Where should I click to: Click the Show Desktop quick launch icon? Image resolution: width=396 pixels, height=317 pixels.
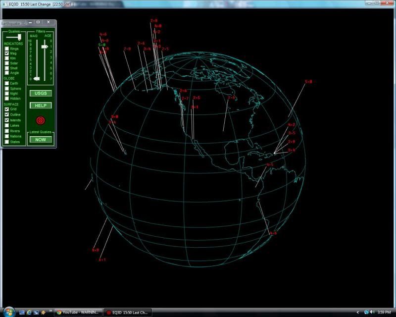(x=22, y=312)
